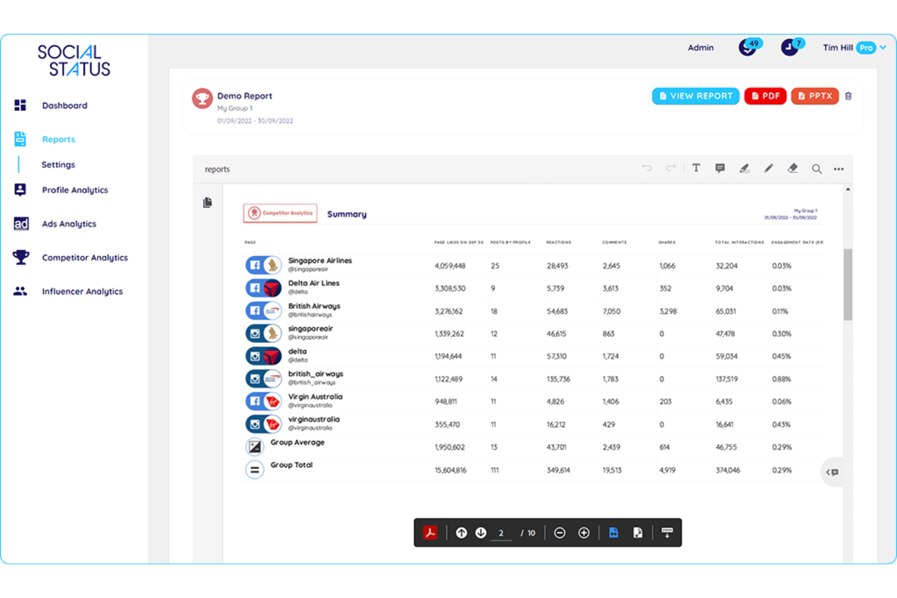Click the Total Interactions column header

[739, 242]
